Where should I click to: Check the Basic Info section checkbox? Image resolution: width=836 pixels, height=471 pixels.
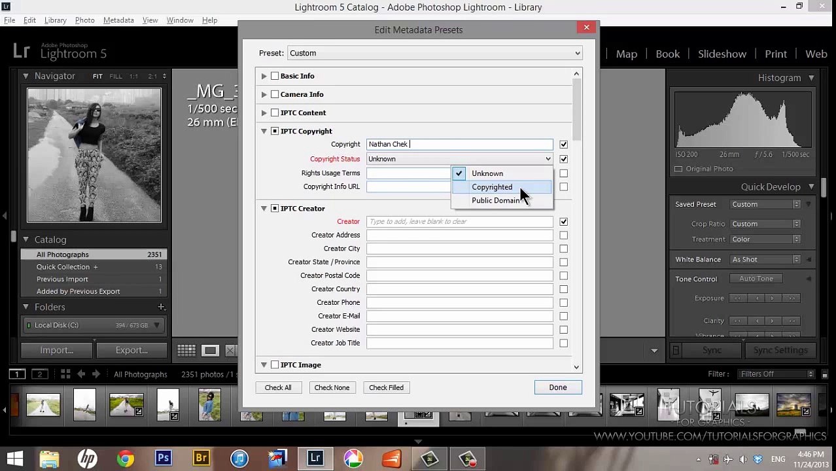coord(275,76)
